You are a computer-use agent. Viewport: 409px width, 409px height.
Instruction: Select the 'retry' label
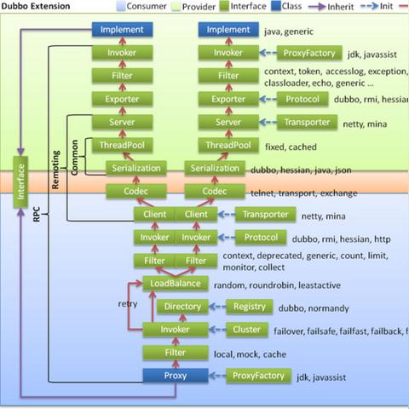click(x=128, y=303)
